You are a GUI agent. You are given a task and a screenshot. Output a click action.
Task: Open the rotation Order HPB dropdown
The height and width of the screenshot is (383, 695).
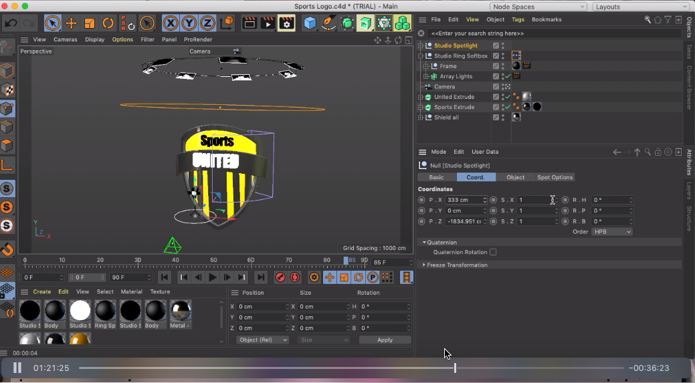(x=611, y=232)
